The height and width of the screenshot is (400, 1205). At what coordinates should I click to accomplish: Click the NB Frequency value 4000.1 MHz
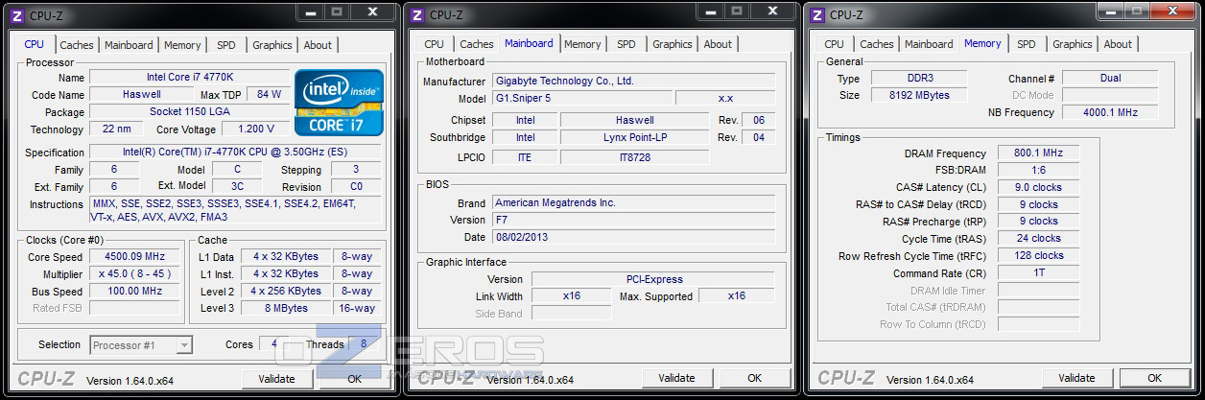tap(1110, 113)
